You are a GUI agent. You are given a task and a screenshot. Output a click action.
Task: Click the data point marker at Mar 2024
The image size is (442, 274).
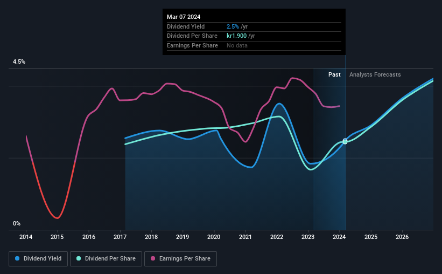[345, 141]
